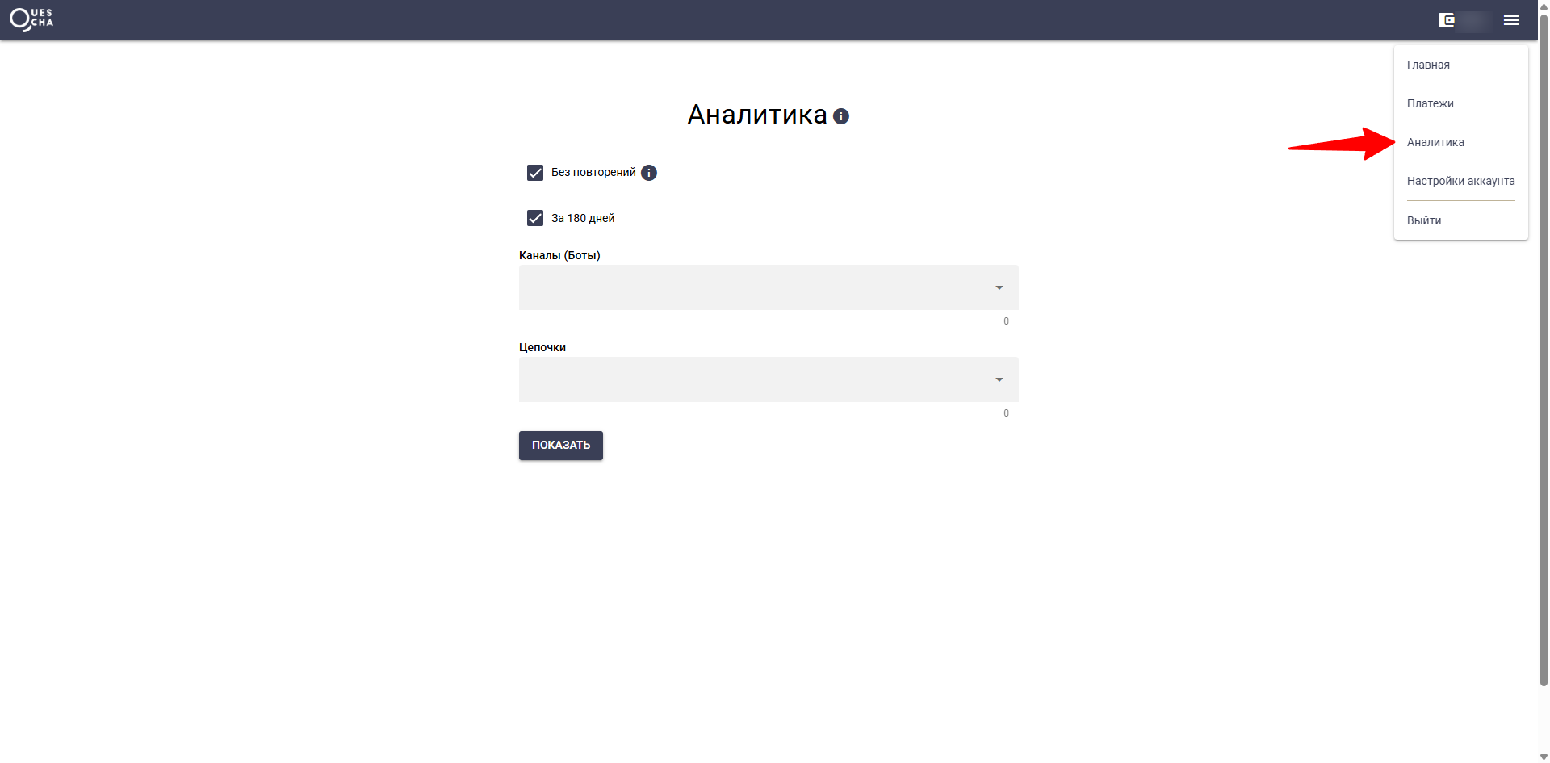Select Аналитика in the menu
Screen dimensions: 1550x763
[x=1435, y=142]
